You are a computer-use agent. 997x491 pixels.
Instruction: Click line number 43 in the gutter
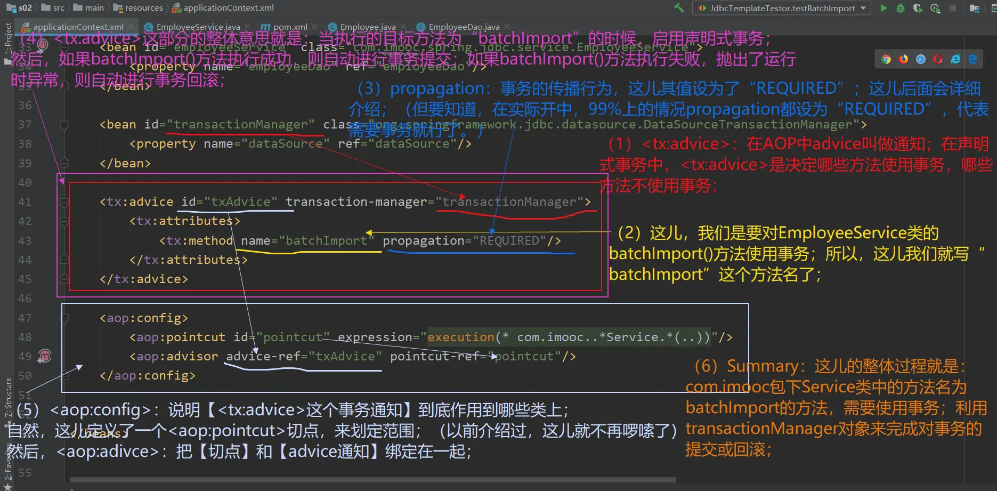point(25,240)
